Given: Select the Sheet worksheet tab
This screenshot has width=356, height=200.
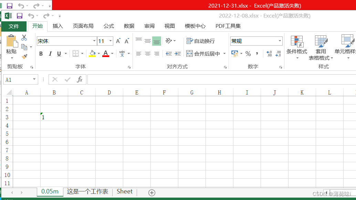Looking at the screenshot, I should [125, 192].
